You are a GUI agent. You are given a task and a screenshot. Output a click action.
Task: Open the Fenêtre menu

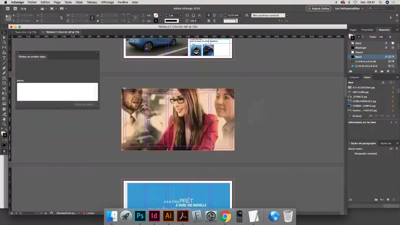pos(122,2)
